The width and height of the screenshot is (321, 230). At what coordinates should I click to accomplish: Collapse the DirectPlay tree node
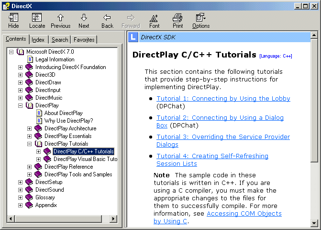(x=20, y=105)
